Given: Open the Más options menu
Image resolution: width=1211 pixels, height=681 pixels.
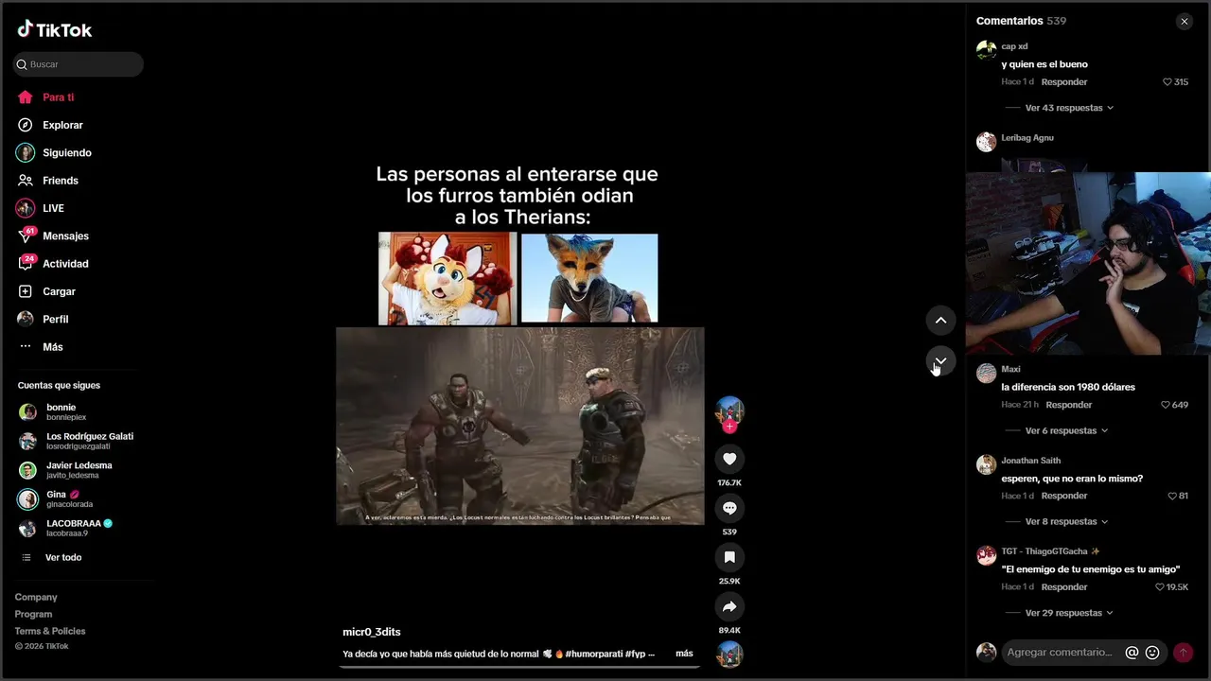Looking at the screenshot, I should point(52,347).
